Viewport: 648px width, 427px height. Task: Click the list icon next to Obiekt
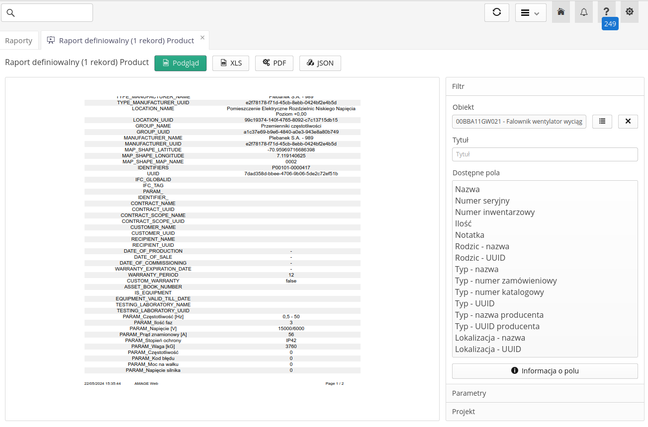click(x=602, y=122)
